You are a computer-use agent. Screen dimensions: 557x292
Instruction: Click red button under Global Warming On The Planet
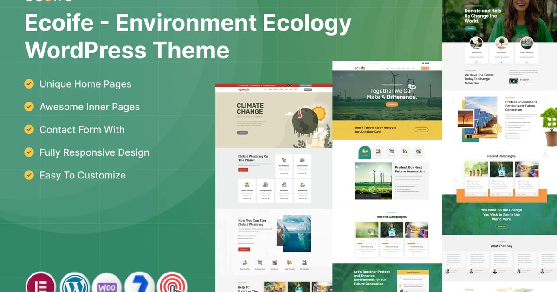pyautogui.click(x=243, y=170)
